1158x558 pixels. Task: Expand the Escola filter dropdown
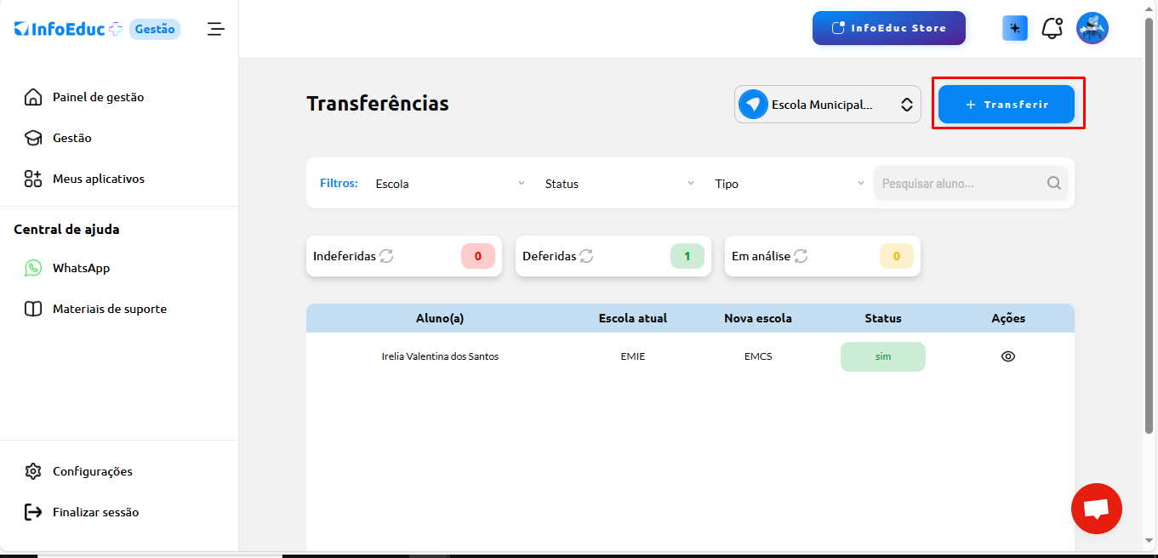[x=451, y=184]
